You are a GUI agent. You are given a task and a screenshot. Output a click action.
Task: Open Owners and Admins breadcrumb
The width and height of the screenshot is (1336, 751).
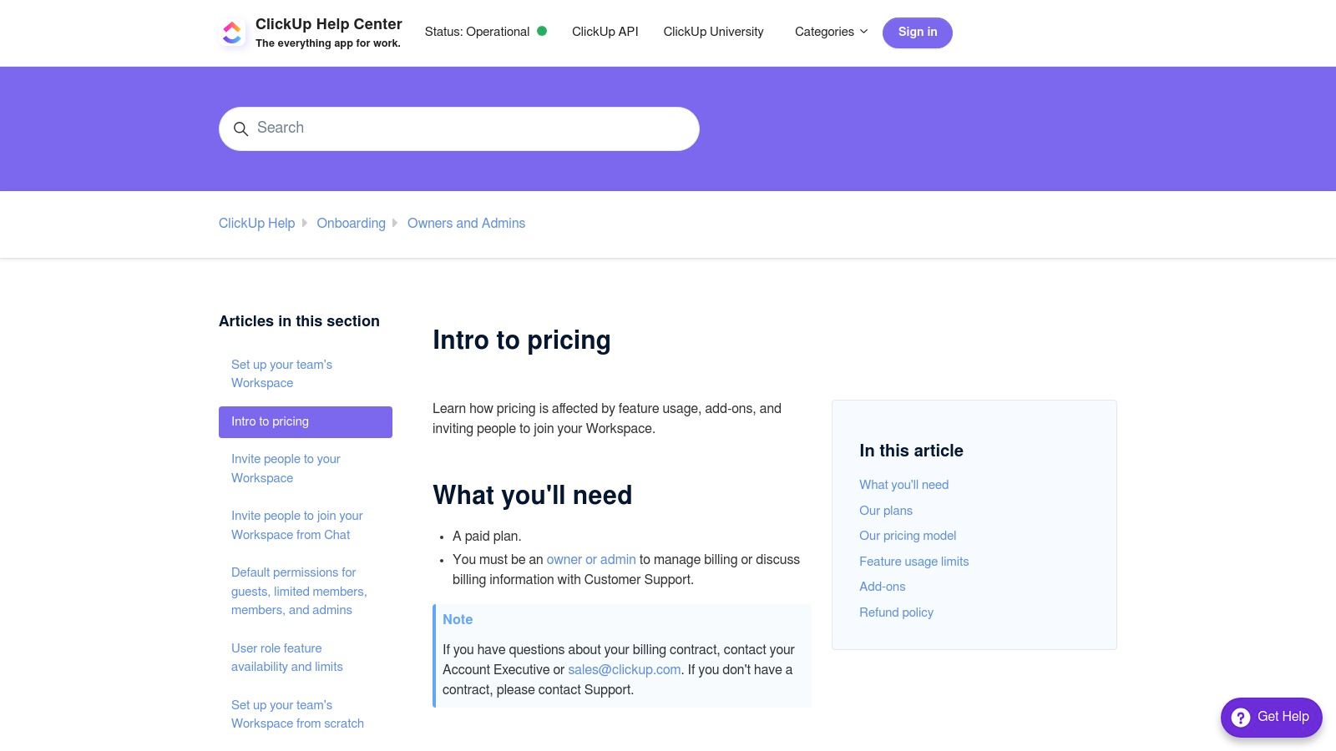coord(466,224)
